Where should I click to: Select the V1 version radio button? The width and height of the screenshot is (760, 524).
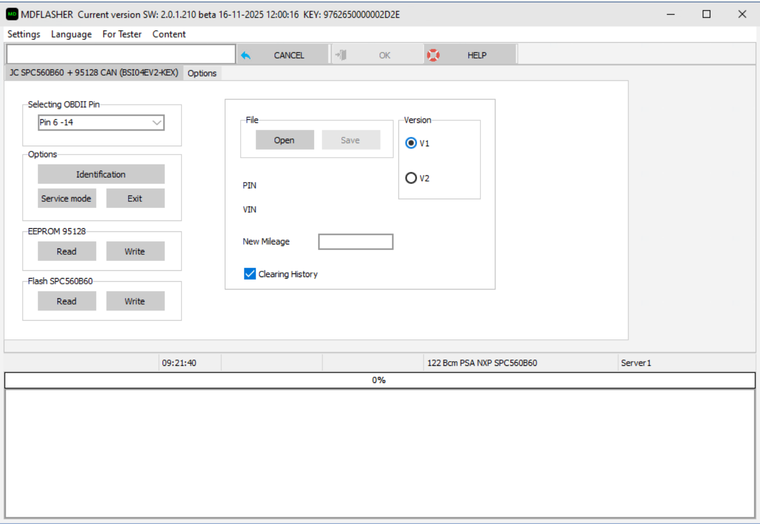click(411, 143)
